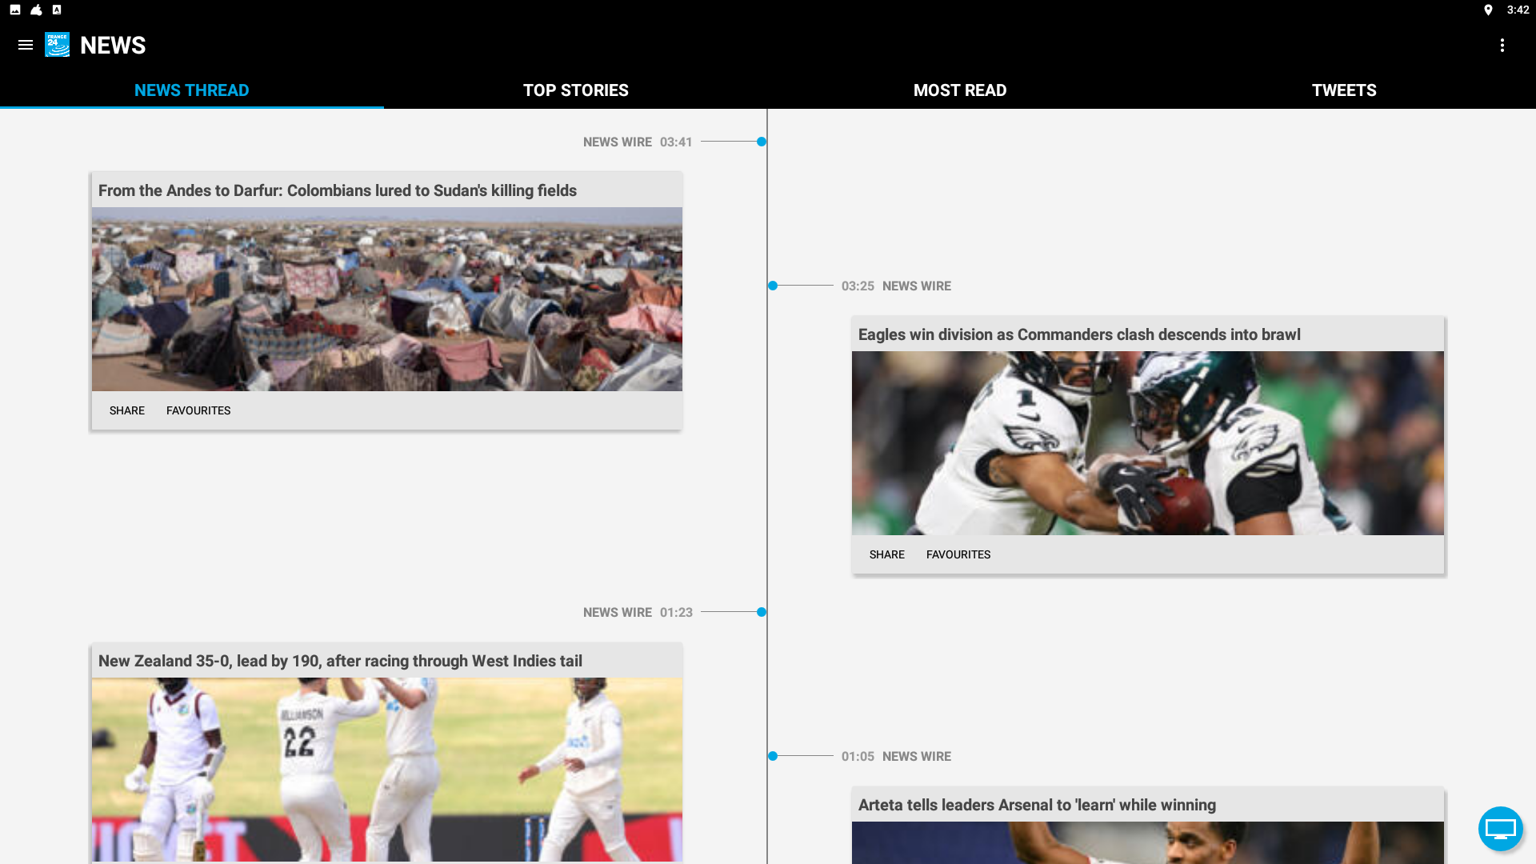Click the 01:05 NEWS WIRE timeline dot
1536x864 pixels.
pos(772,754)
